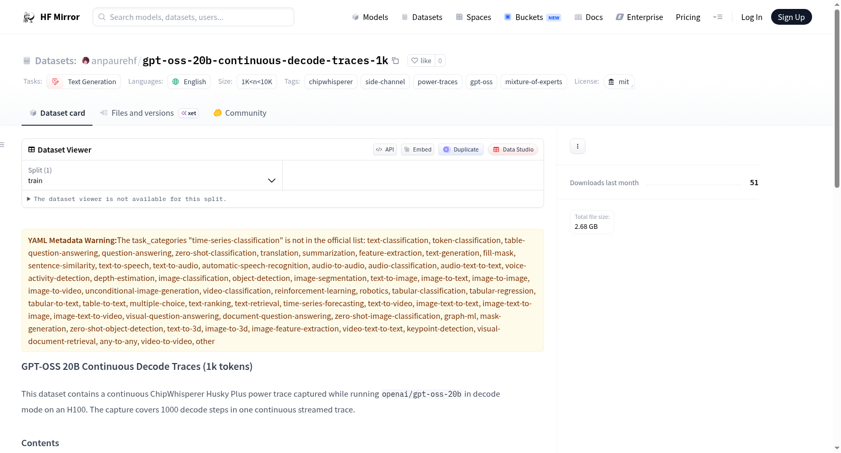
Task: Click the Duplicate button
Action: pyautogui.click(x=461, y=149)
